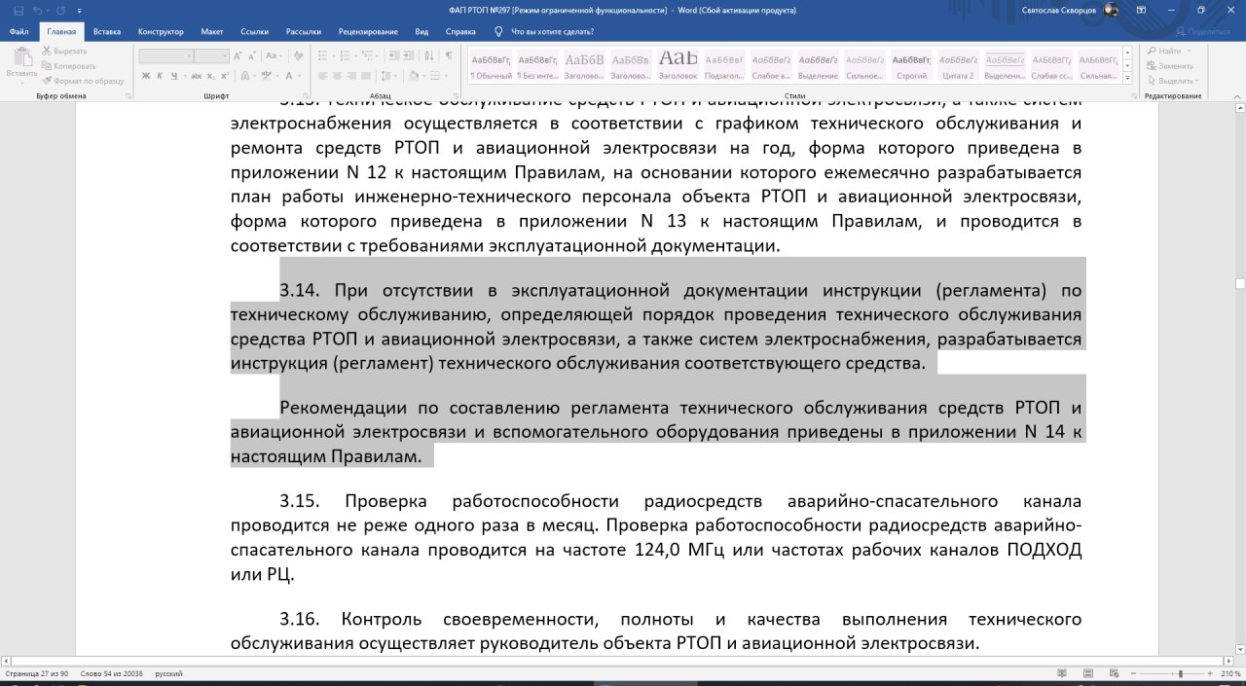Open the font name combo box
The height and width of the screenshot is (686, 1246).
click(165, 56)
